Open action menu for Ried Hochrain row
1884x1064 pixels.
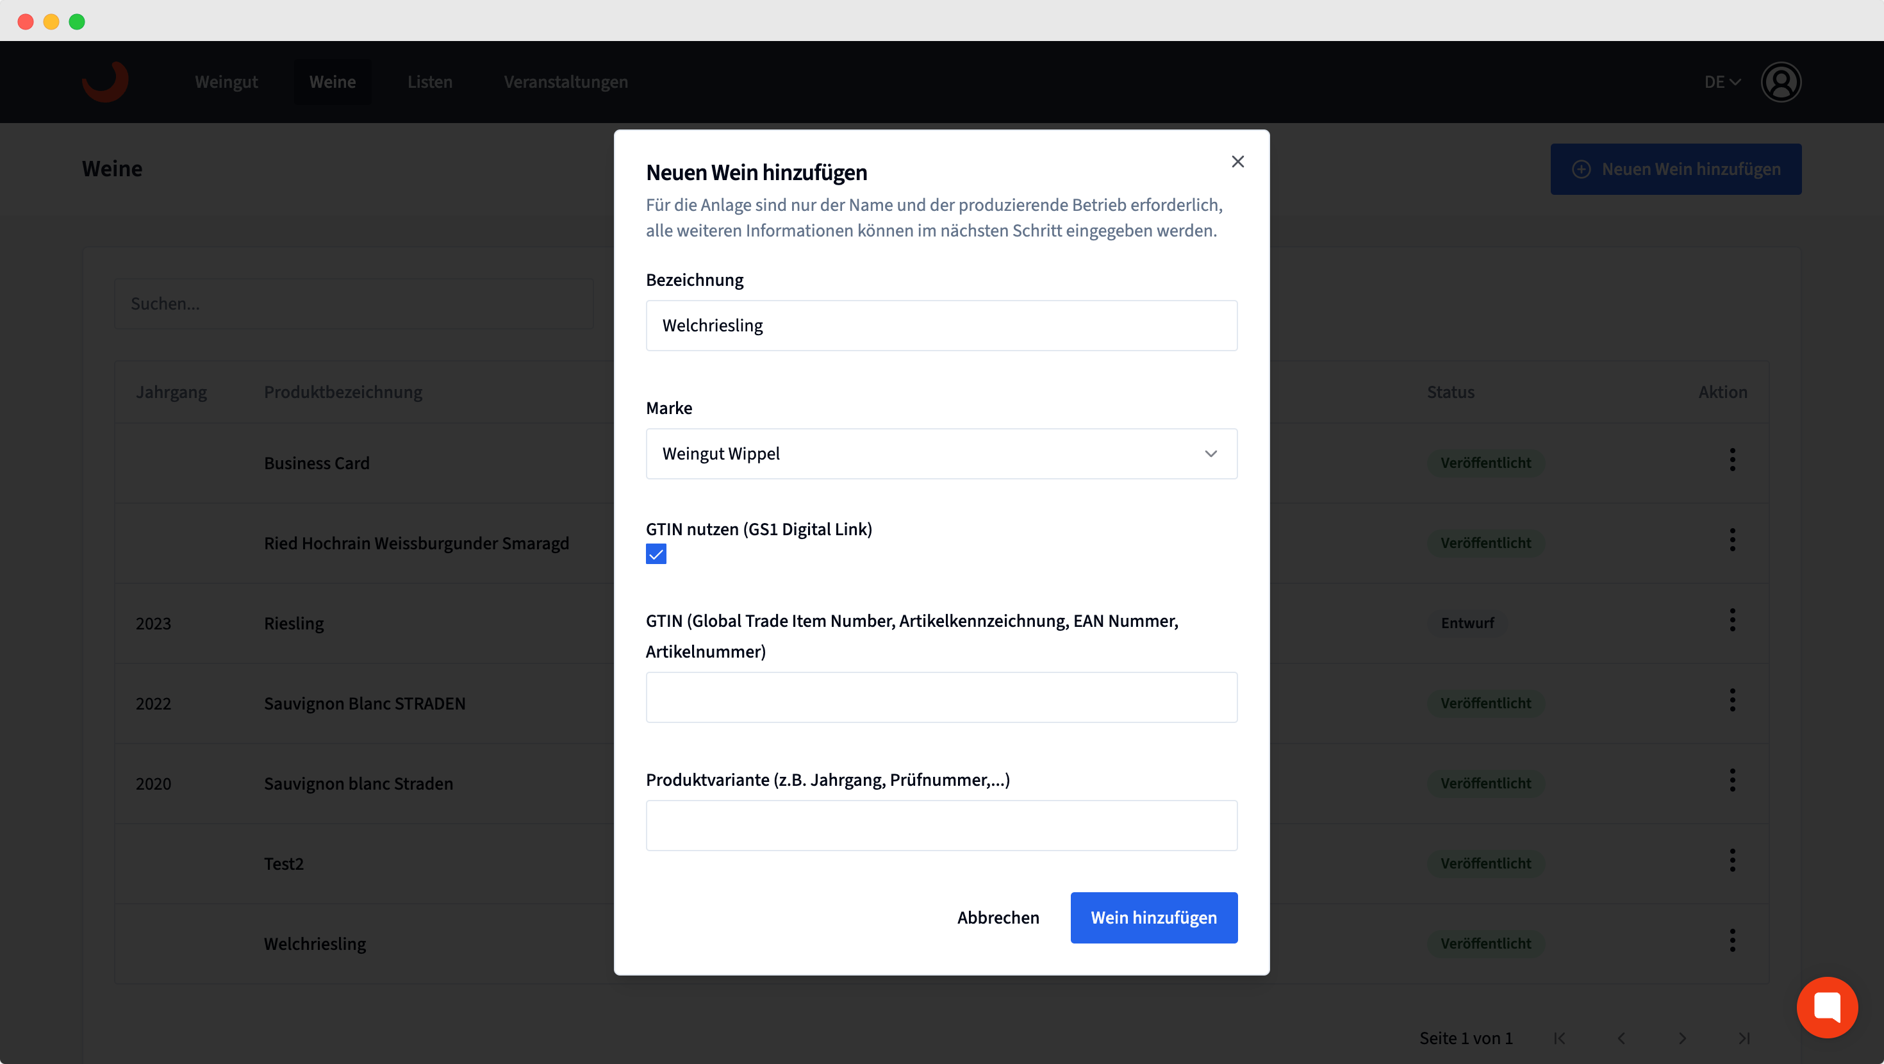pos(1732,540)
